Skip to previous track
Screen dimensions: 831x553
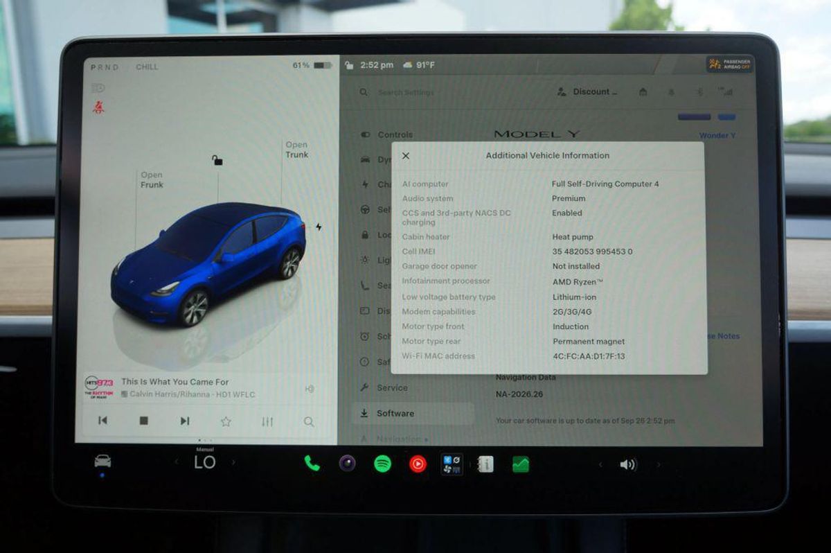click(x=102, y=421)
